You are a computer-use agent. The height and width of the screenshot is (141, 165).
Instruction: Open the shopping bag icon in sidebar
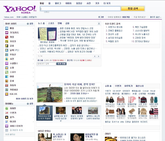[x=7, y=68]
